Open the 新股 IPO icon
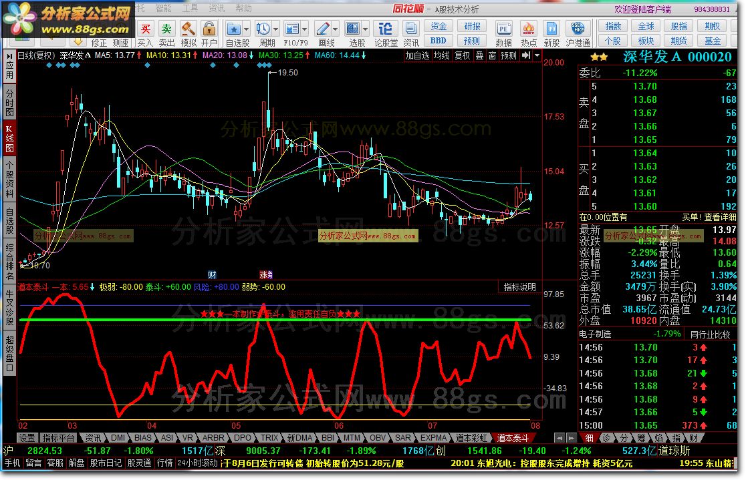The width and height of the screenshot is (746, 480). (551, 29)
